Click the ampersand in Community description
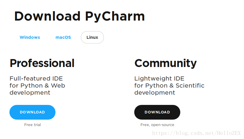The height and width of the screenshot is (139, 244). pos(171,86)
